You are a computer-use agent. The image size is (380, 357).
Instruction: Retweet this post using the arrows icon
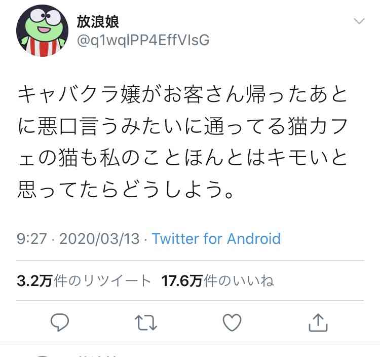point(145,323)
